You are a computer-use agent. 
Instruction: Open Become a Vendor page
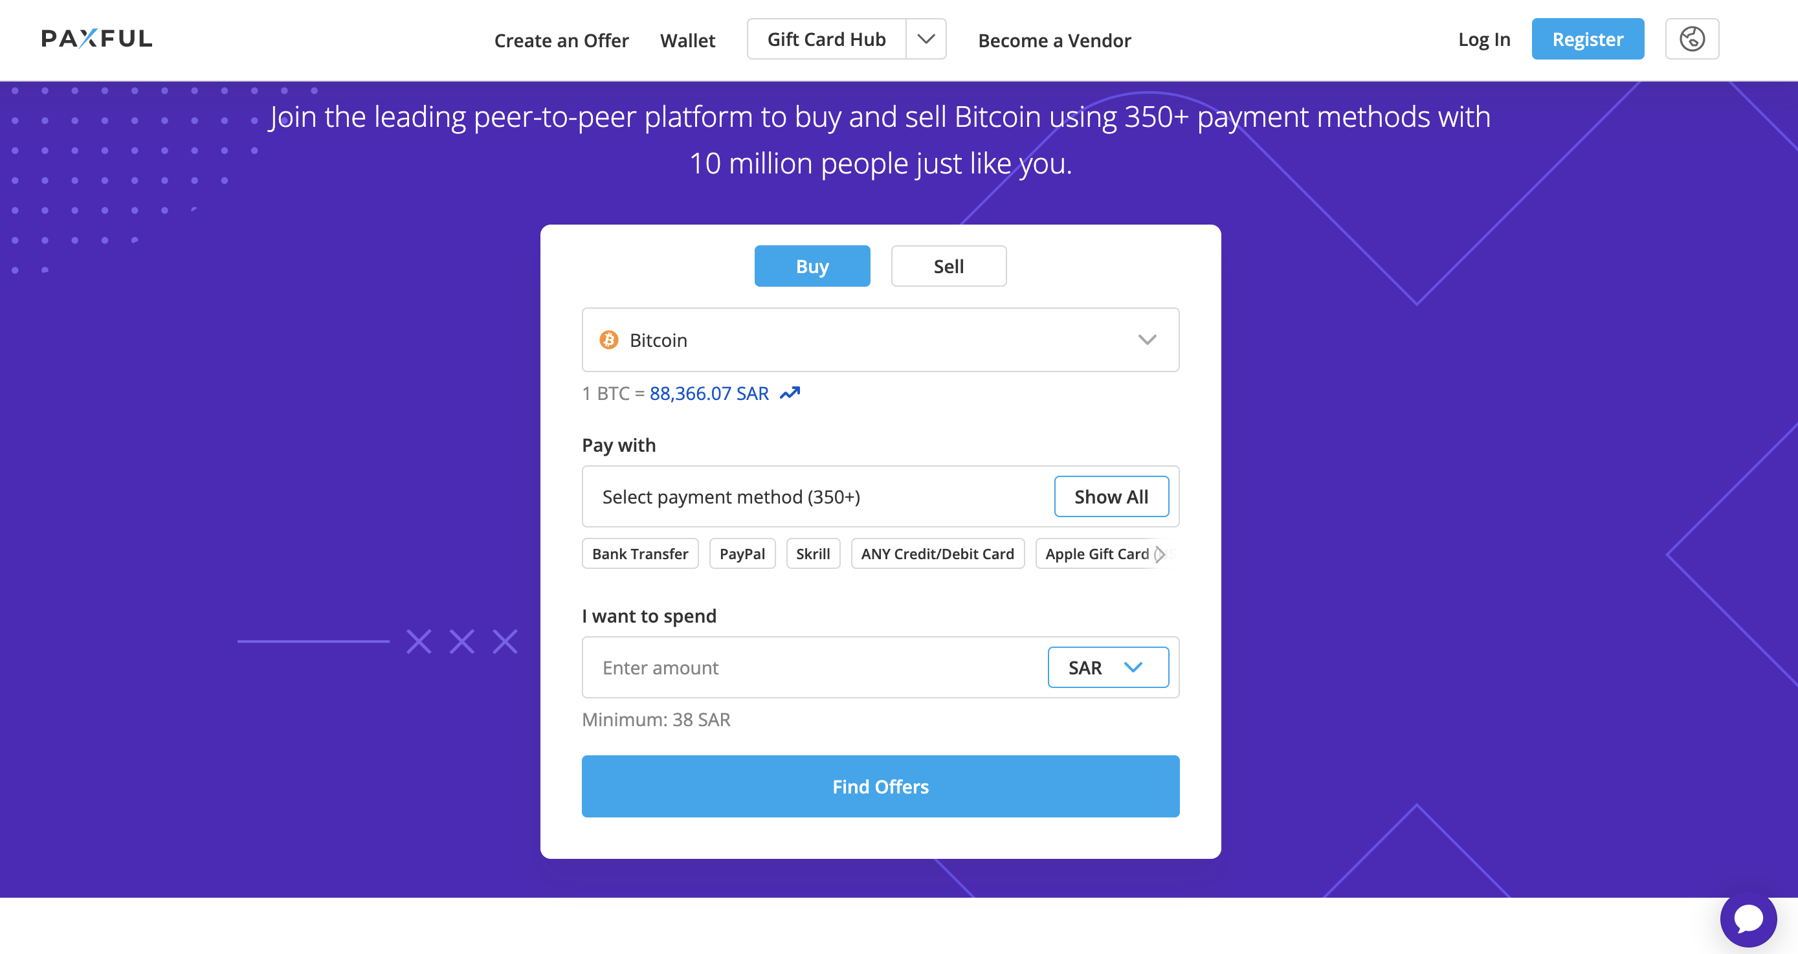point(1054,41)
